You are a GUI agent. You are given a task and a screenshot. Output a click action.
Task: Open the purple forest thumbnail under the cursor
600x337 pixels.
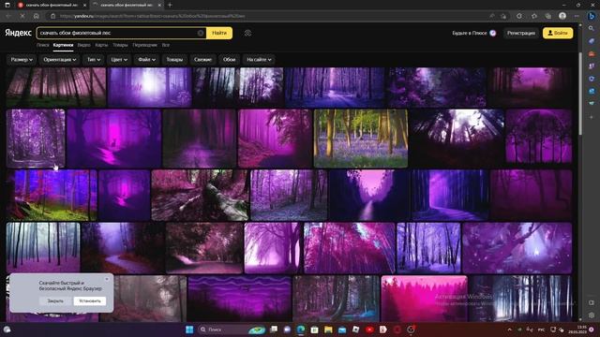pos(36,139)
